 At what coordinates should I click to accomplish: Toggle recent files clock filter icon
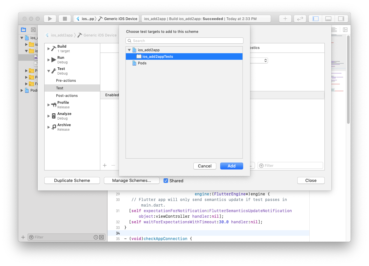96,237
